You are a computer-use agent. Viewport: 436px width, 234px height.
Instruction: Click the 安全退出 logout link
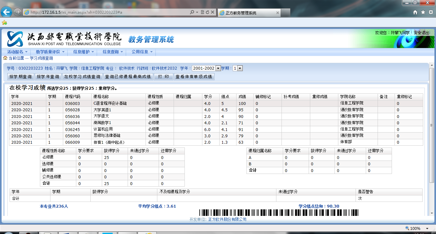click(x=422, y=33)
